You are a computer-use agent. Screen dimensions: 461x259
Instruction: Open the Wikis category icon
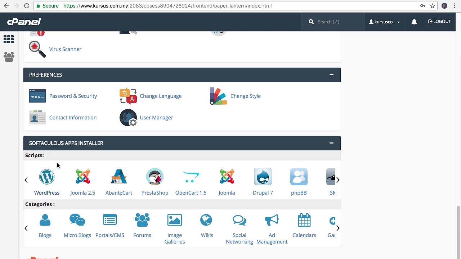pos(206,220)
